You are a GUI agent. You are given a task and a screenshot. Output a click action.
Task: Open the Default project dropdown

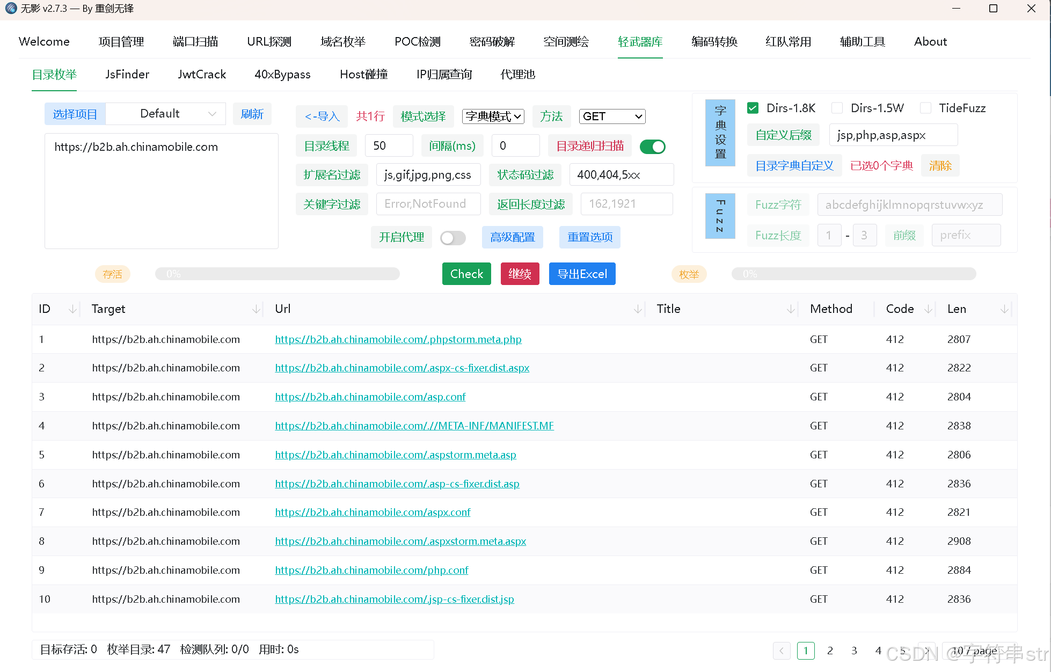[165, 114]
